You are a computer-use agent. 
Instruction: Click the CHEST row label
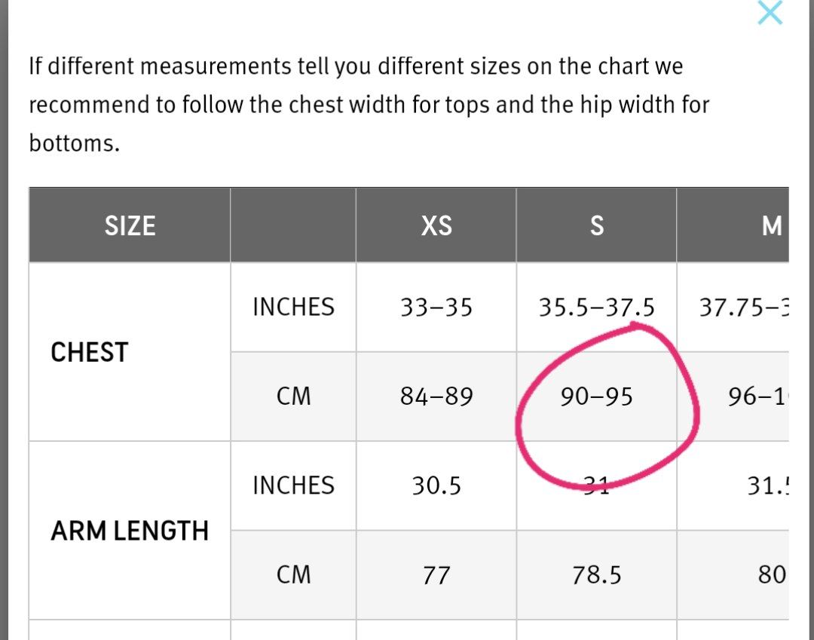(x=90, y=352)
